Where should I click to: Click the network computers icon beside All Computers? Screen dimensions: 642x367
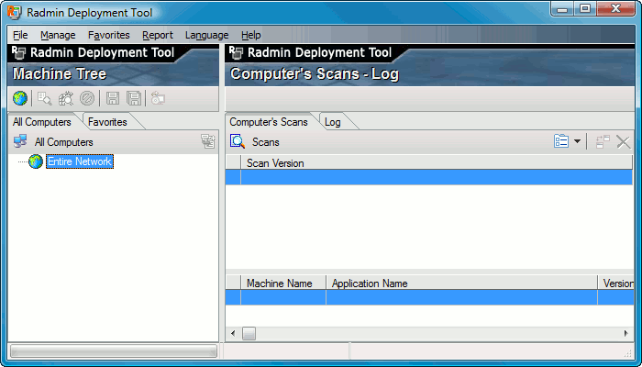pos(20,141)
